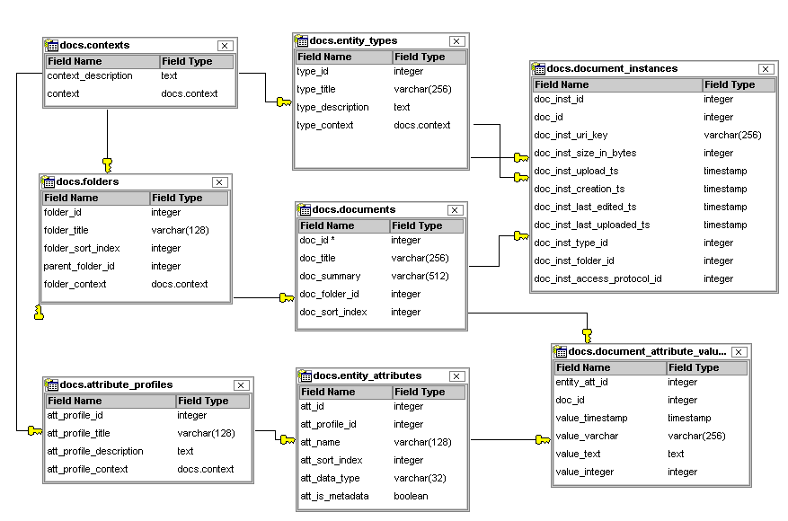Viewport: 788px width, 521px height.
Task: Click the docs.documents table icon
Action: tap(305, 210)
